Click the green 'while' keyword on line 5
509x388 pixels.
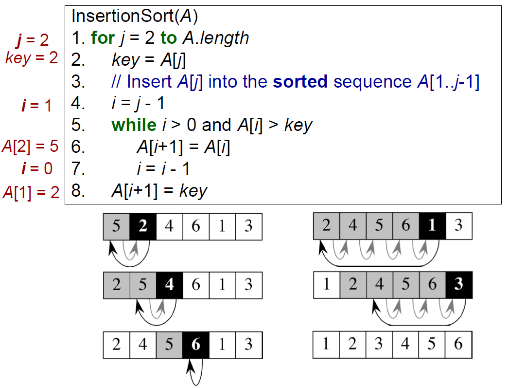tap(134, 125)
